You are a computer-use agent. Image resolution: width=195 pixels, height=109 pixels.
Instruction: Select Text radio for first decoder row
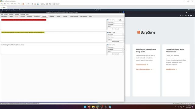pyautogui.click(x=108, y=20)
